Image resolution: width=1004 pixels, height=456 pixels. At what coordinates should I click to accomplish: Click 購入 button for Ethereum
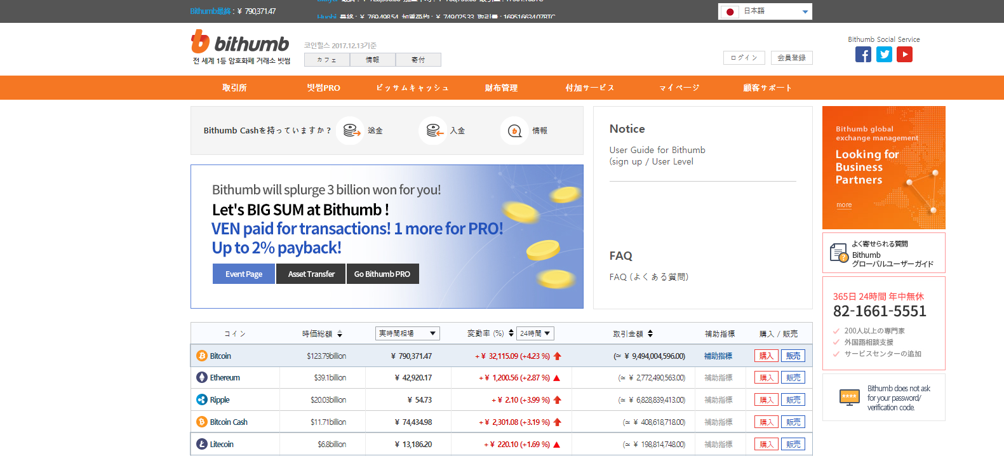pyautogui.click(x=766, y=377)
